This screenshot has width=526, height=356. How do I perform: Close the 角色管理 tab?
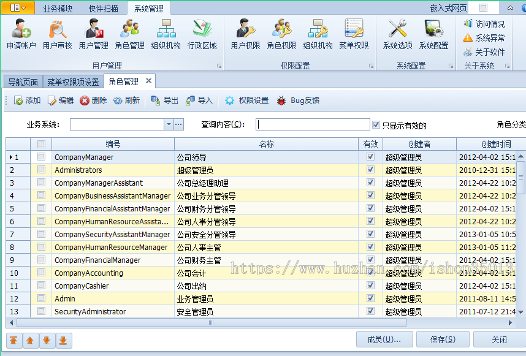(148, 81)
